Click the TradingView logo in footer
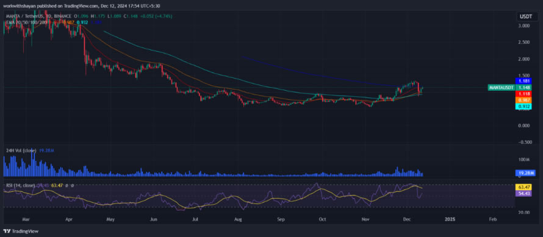The height and width of the screenshot is (237, 543). click(21, 231)
